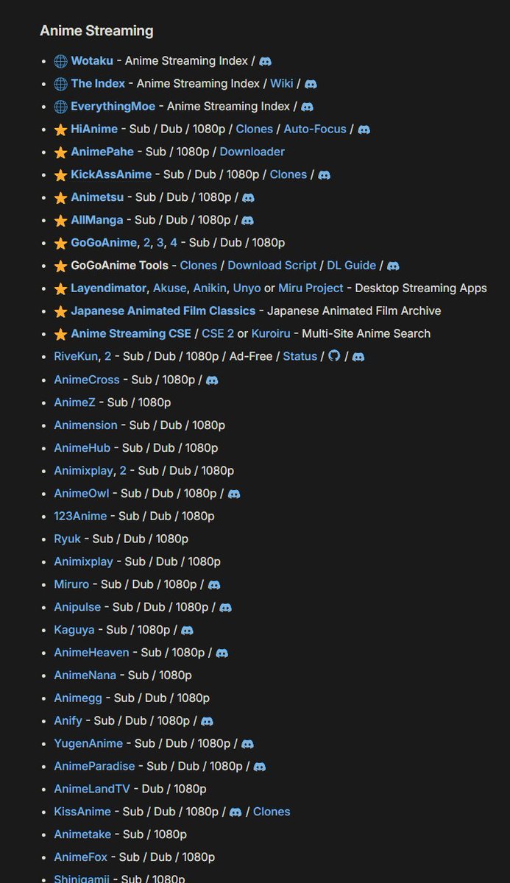510x883 pixels.
Task: Open the Animetake link
Action: 83,834
